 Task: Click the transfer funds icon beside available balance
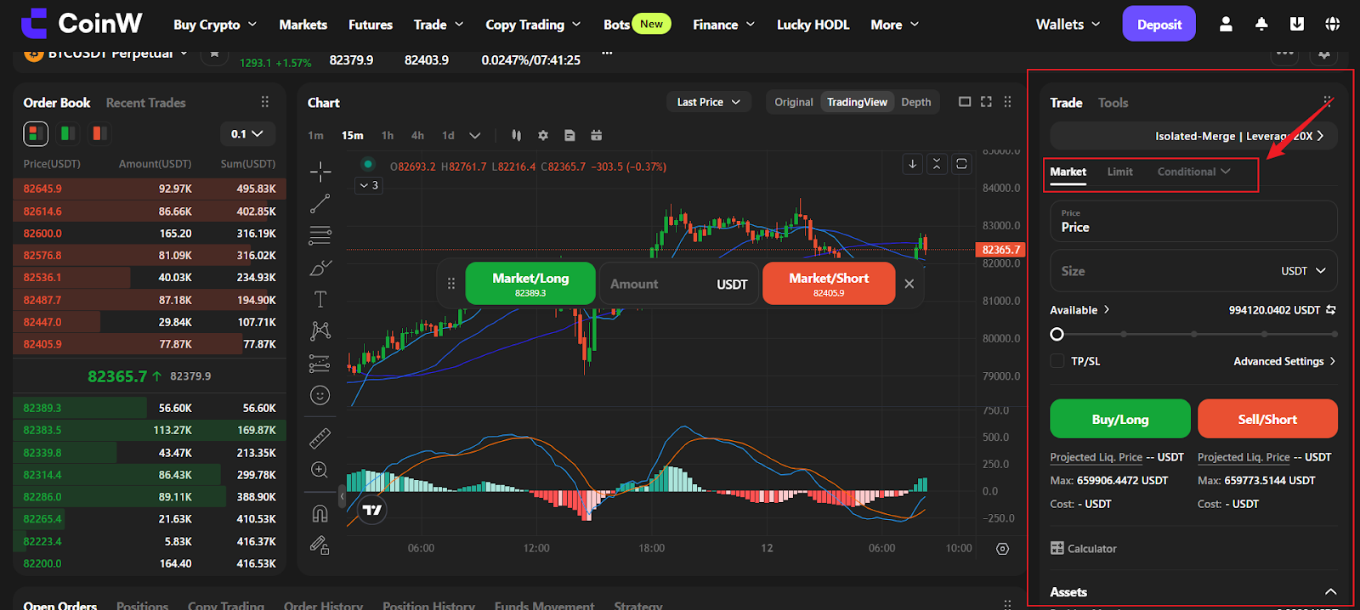tap(1331, 310)
